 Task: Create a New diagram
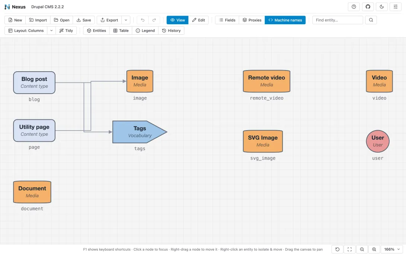pyautogui.click(x=15, y=20)
